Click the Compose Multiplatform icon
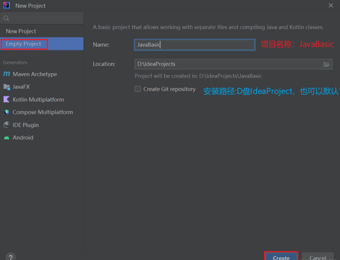Viewport: 340px width, 260px height. coord(6,112)
